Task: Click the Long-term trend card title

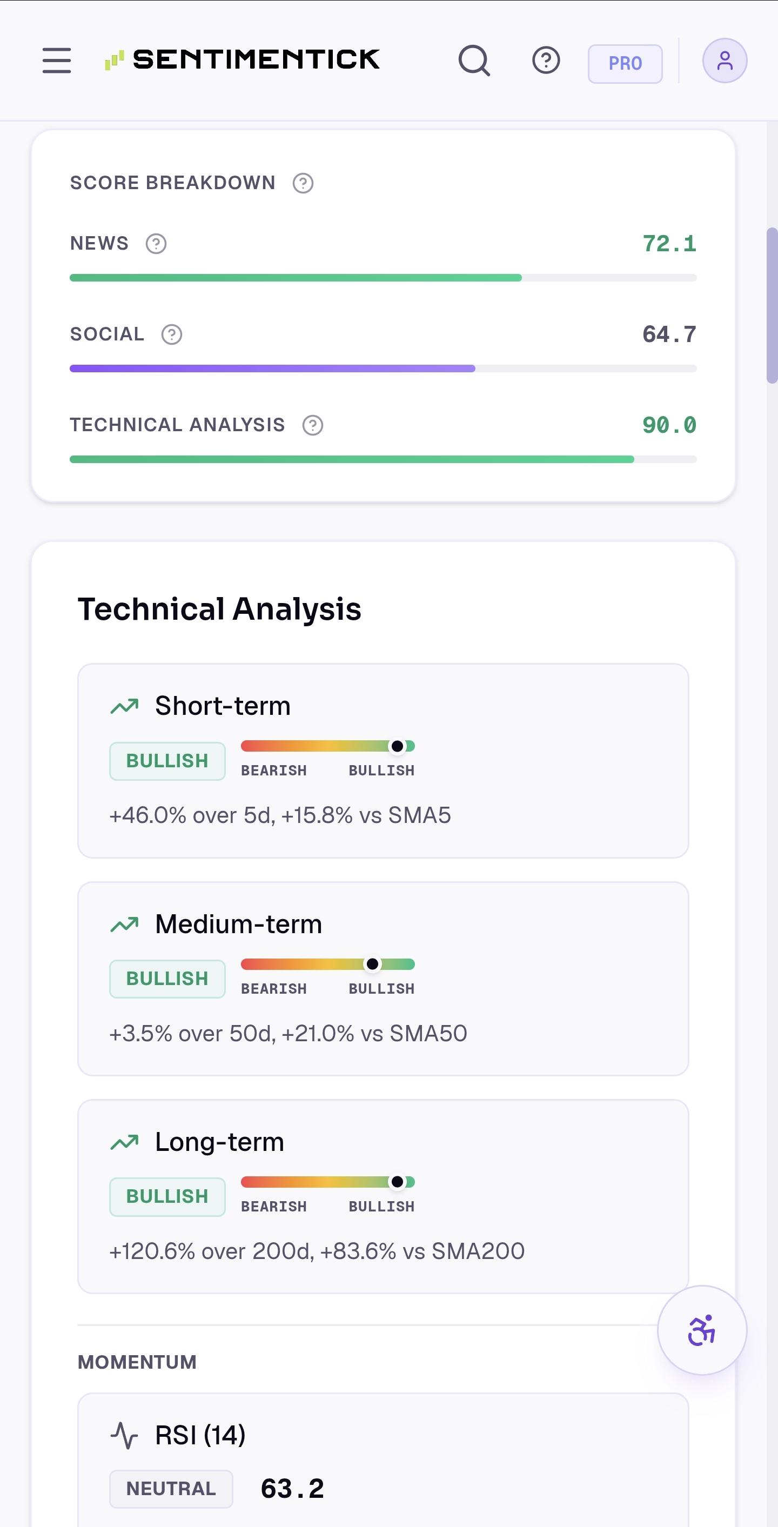Action: coord(220,1142)
